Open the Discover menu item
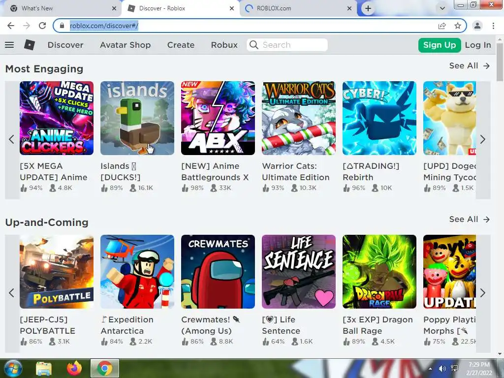Image resolution: width=504 pixels, height=378 pixels. point(65,45)
